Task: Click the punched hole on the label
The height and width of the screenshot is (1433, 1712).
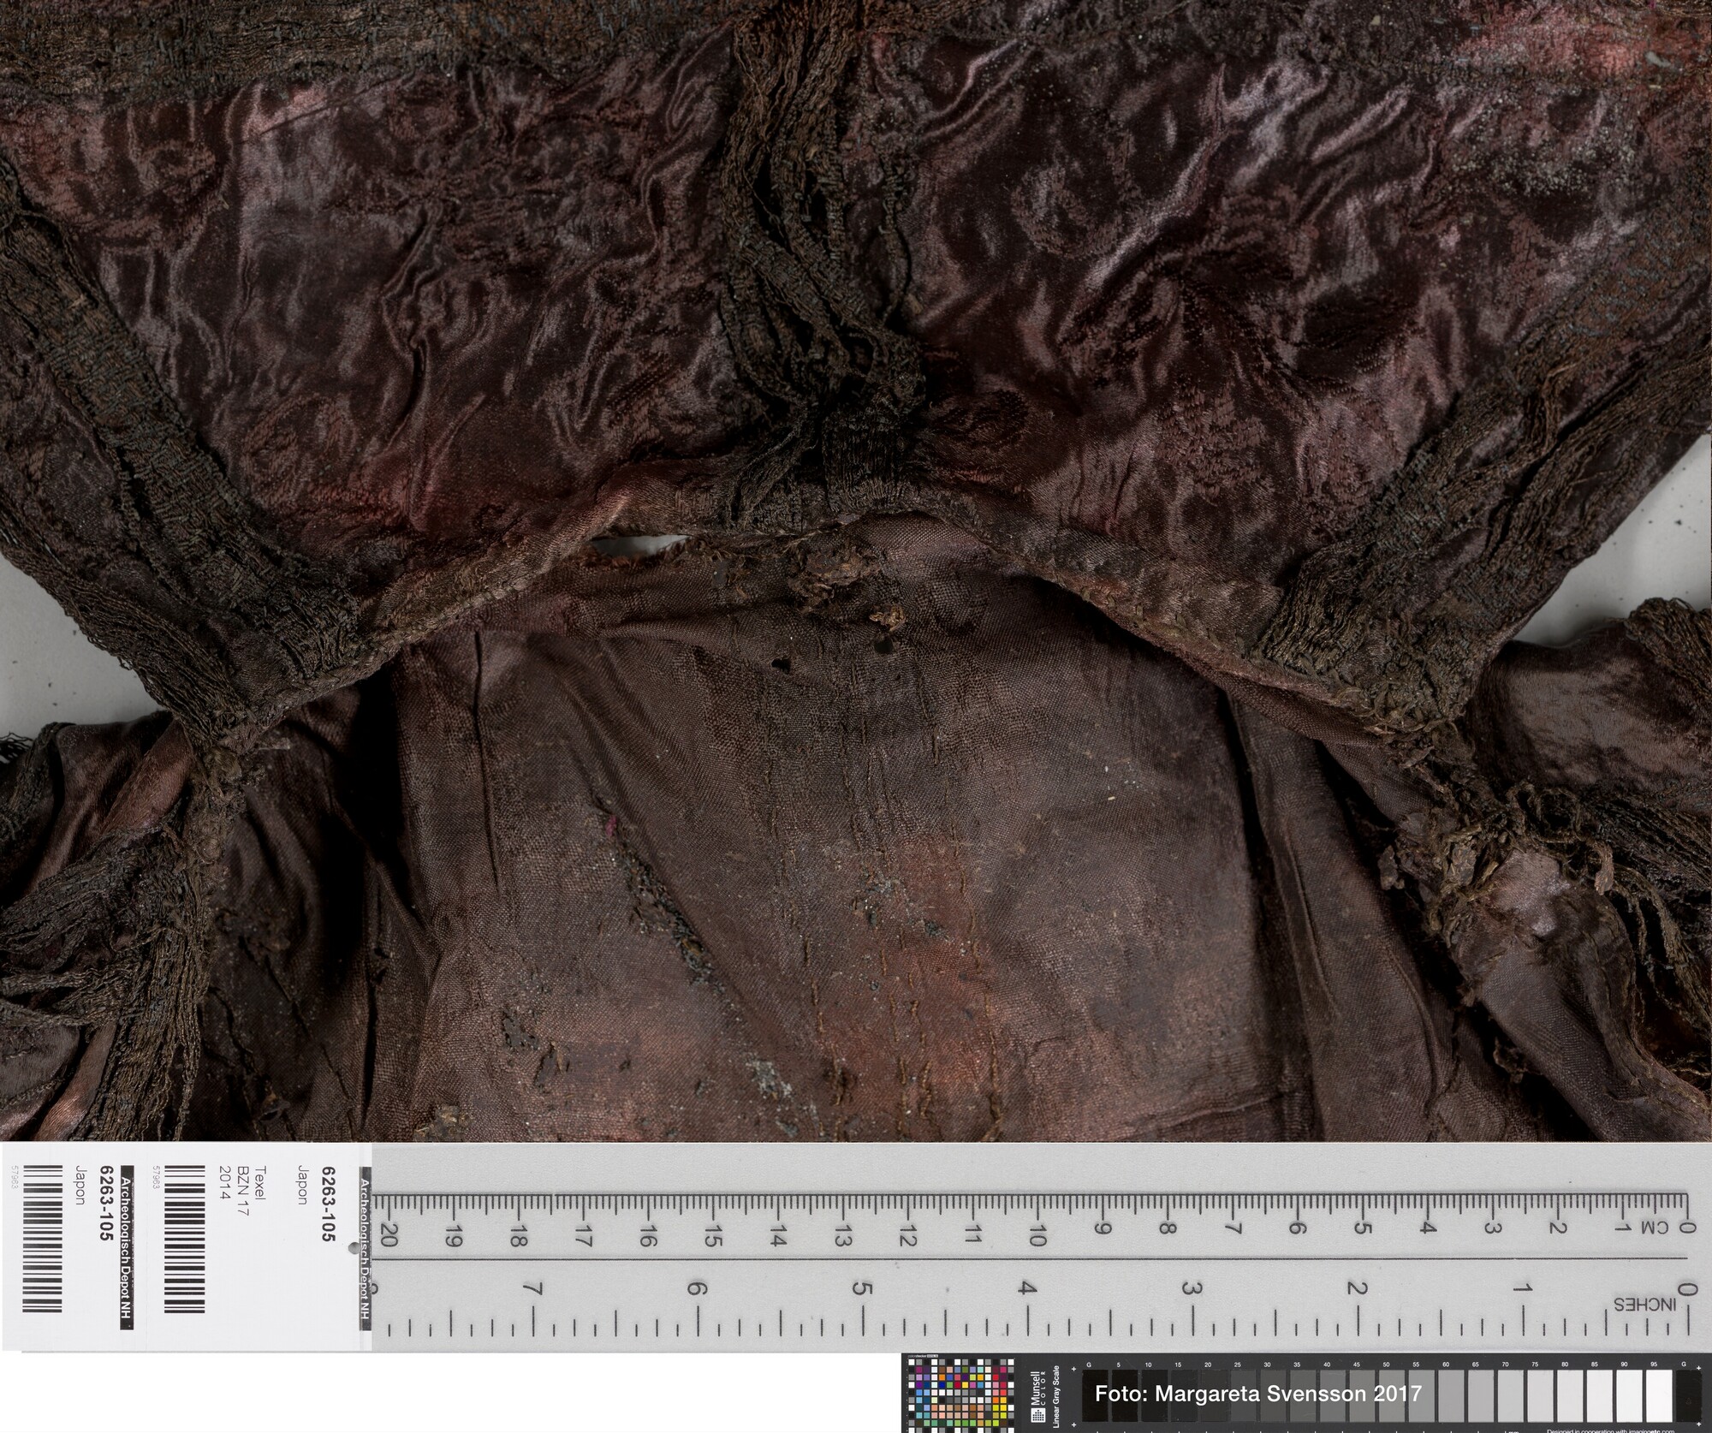Action: (x=354, y=1248)
